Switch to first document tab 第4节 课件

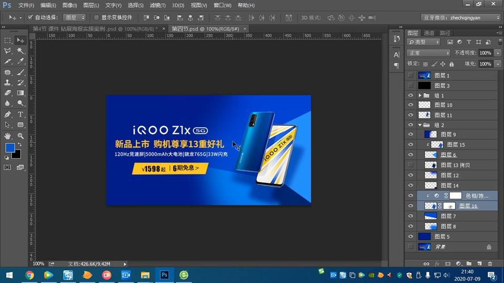95,29
